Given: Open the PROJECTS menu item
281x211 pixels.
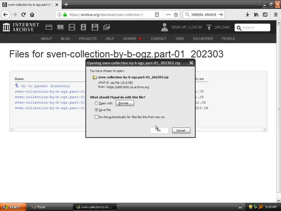Looking at the screenshot, I should [x=88, y=38].
